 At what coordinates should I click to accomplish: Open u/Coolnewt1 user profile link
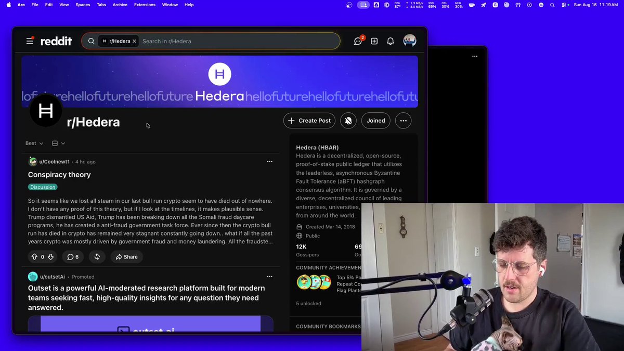(x=55, y=162)
